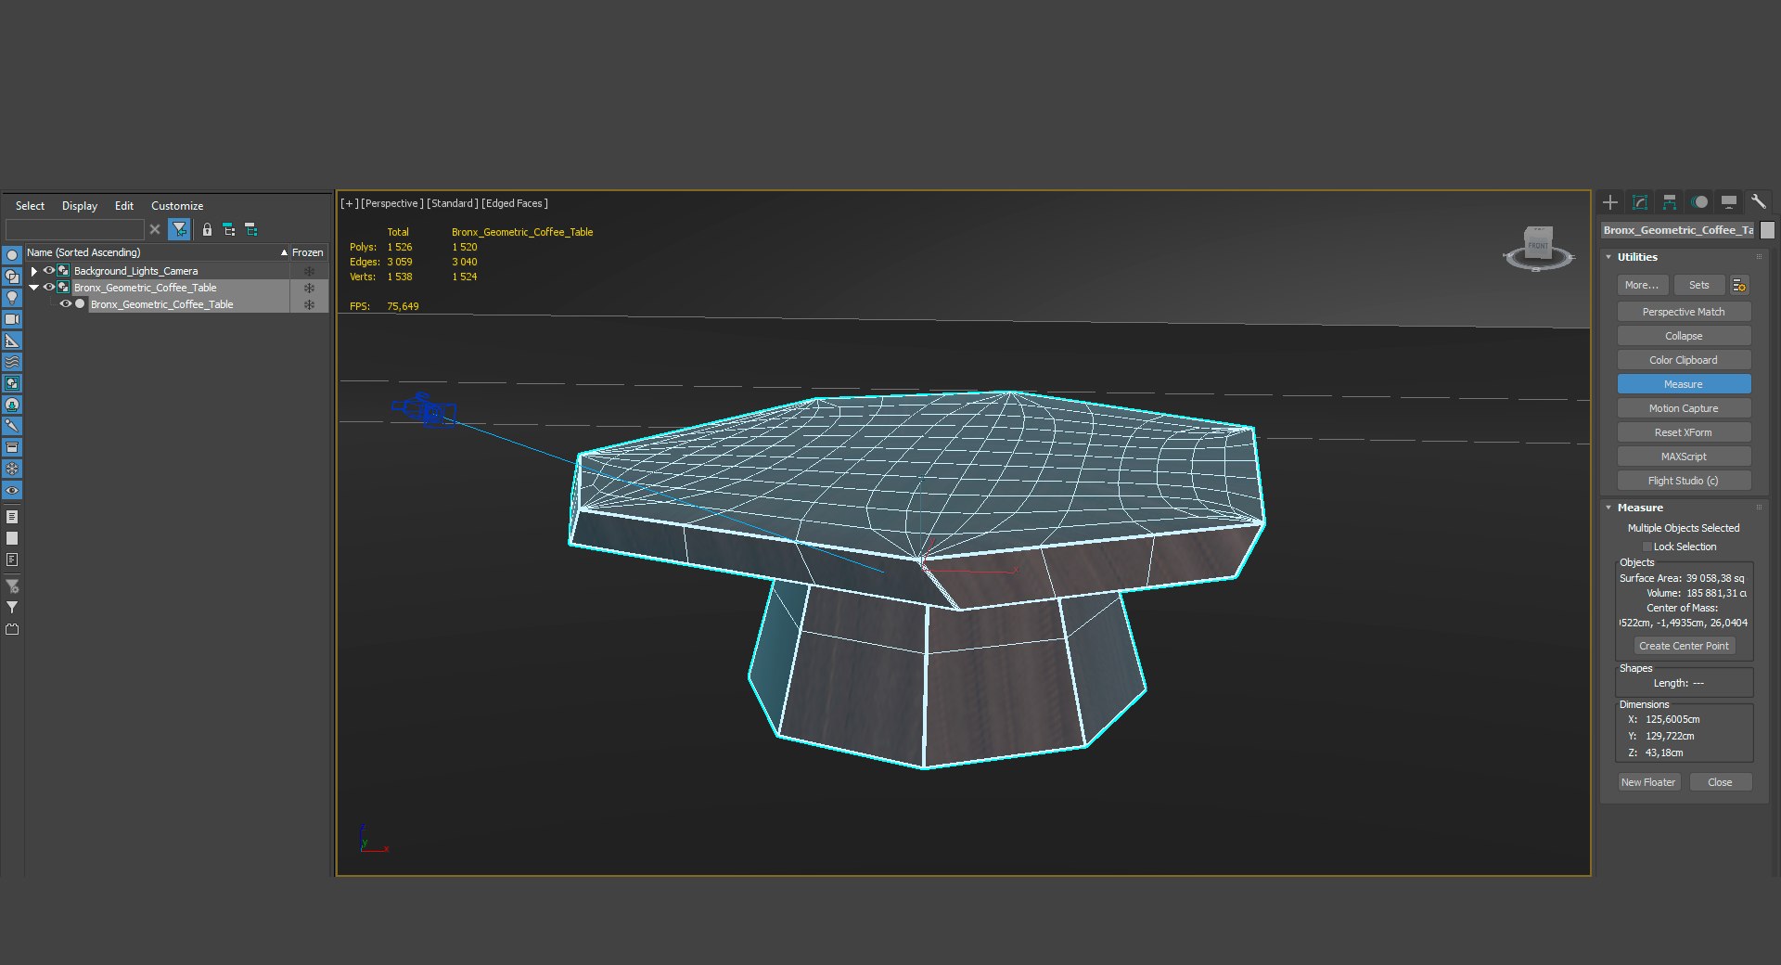Image resolution: width=1781 pixels, height=965 pixels.
Task: Click the scene explorer lock selection icon
Action: (x=207, y=230)
